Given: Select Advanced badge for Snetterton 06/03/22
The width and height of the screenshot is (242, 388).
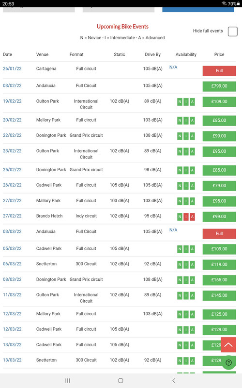Looking at the screenshot, I should 192,264.
